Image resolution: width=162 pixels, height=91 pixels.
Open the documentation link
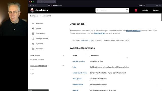(133, 31)
